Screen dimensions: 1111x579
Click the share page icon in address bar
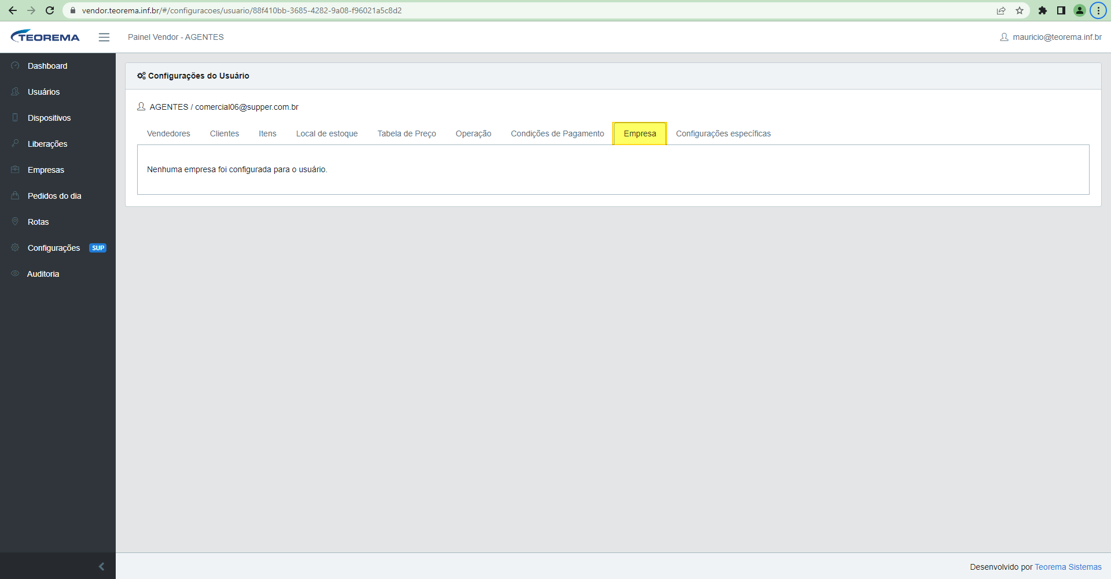(1001, 10)
